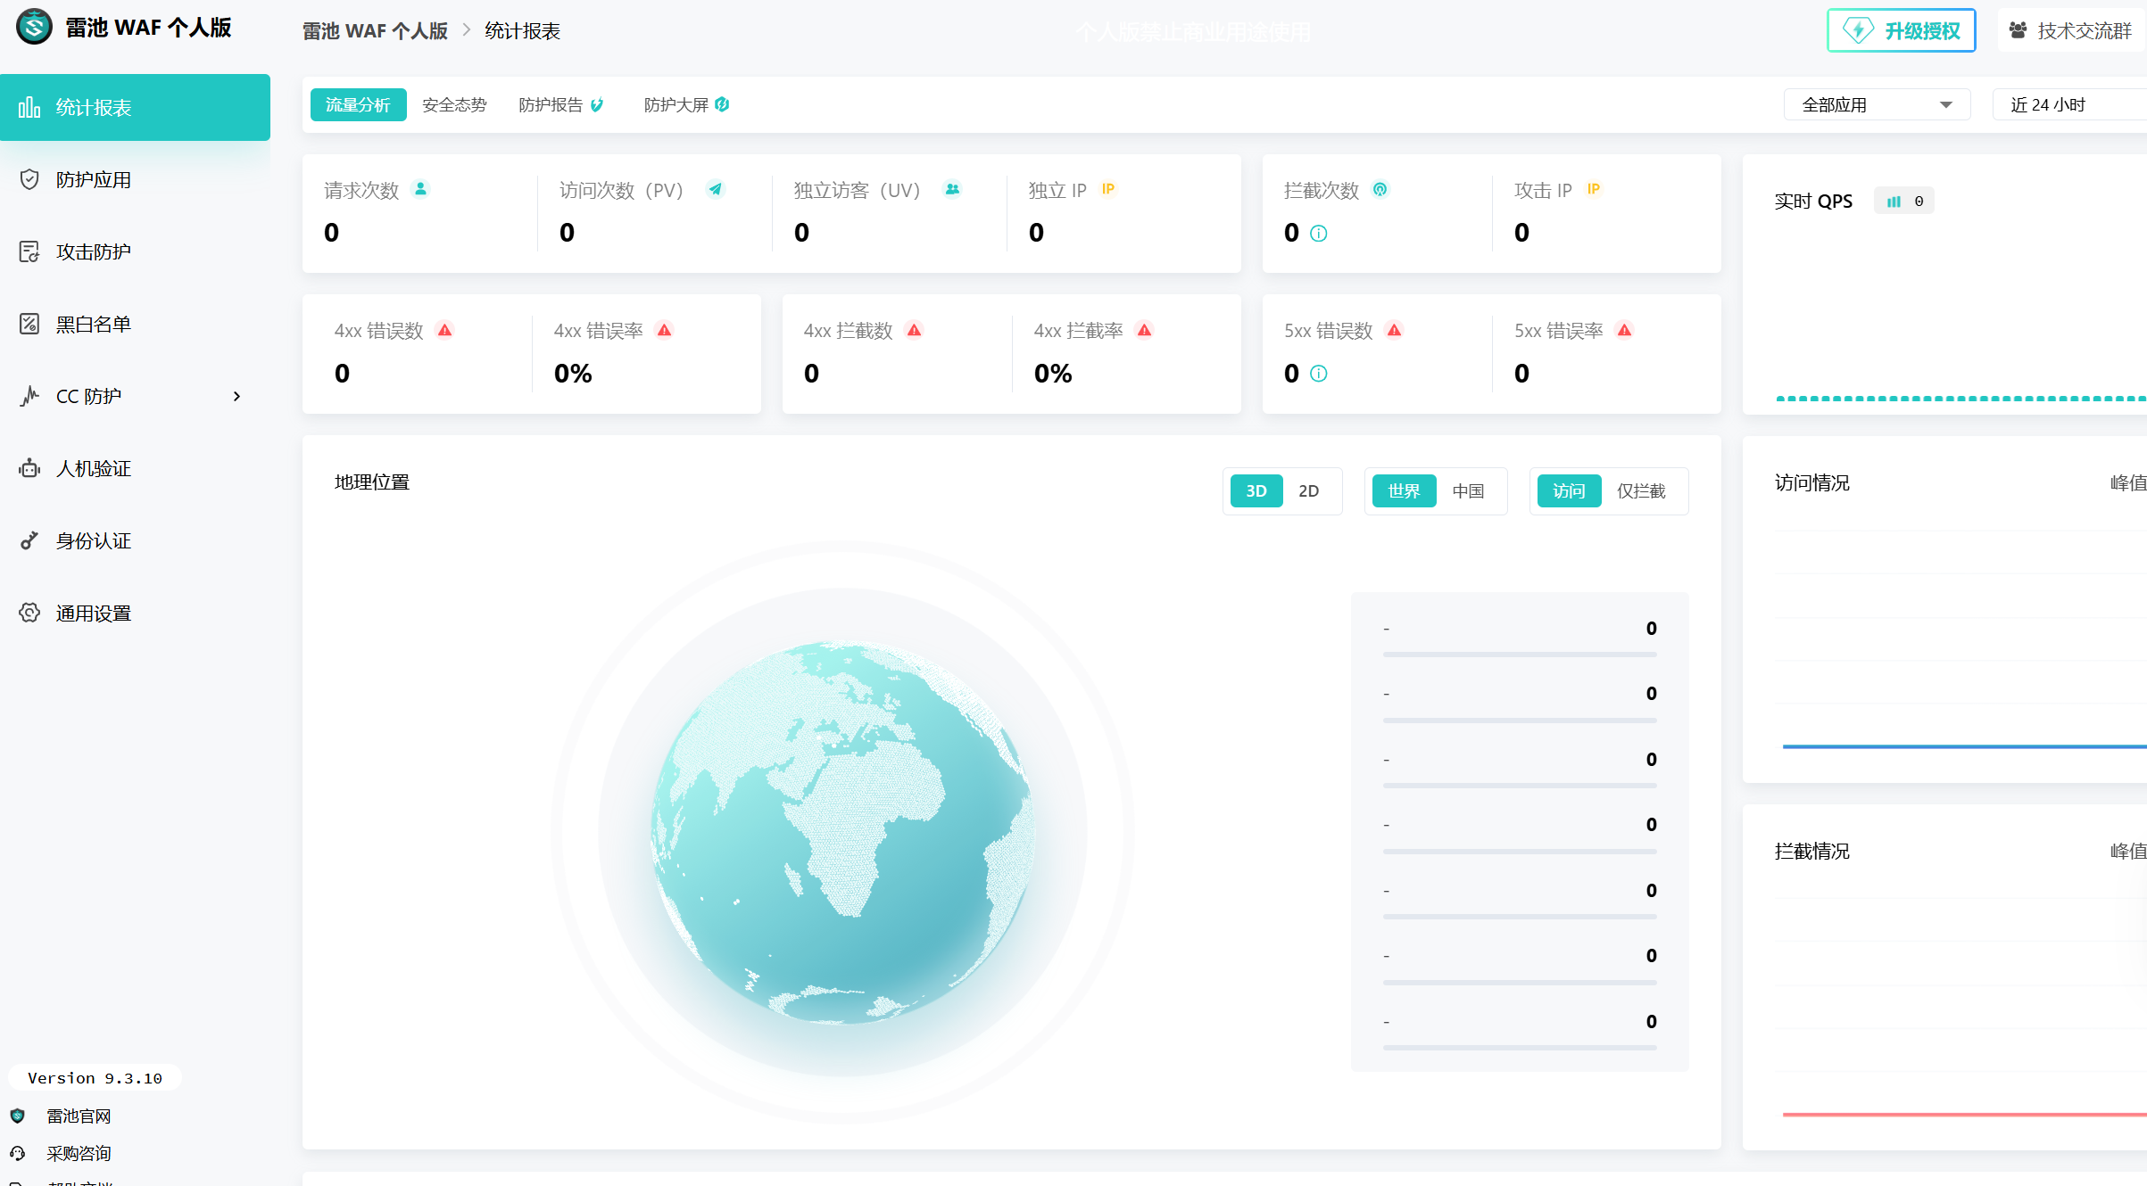Click the statistics report bar chart icon
This screenshot has width=2147, height=1186.
tap(29, 107)
